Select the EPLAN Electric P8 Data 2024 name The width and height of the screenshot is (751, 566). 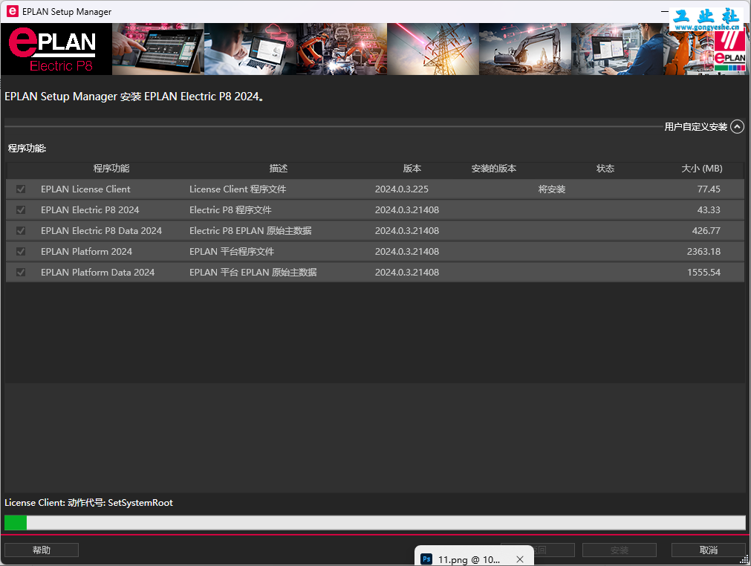[x=101, y=231]
